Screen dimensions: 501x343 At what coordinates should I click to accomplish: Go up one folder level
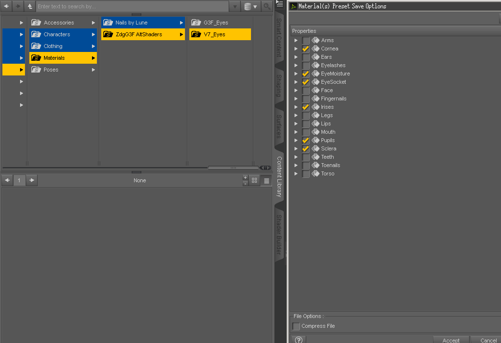[30, 6]
